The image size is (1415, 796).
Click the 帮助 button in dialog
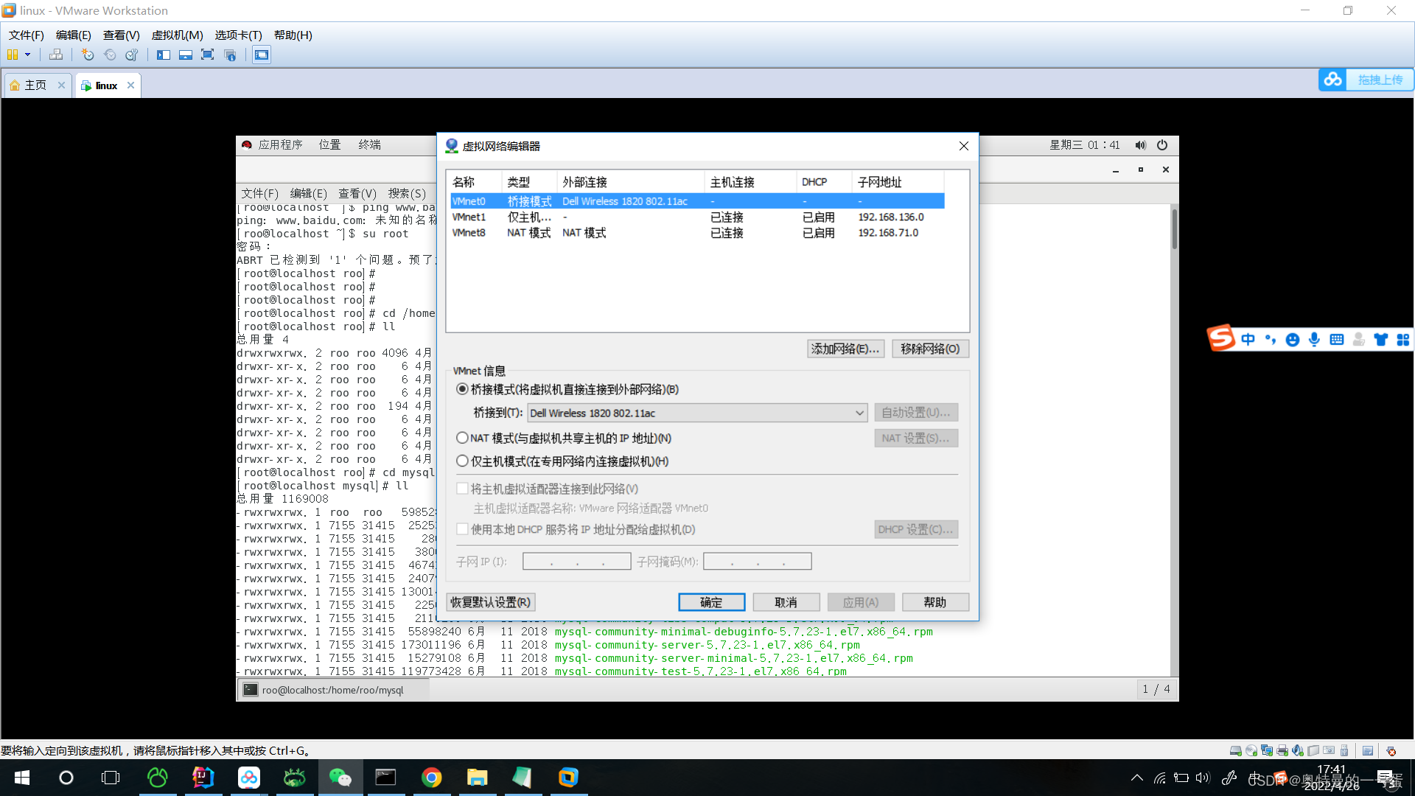pyautogui.click(x=934, y=602)
